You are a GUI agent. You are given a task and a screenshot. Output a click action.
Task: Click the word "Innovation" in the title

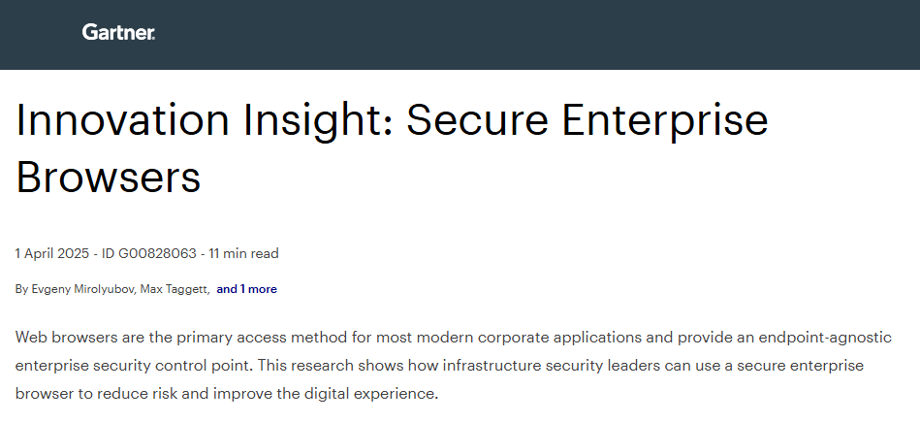pos(122,119)
